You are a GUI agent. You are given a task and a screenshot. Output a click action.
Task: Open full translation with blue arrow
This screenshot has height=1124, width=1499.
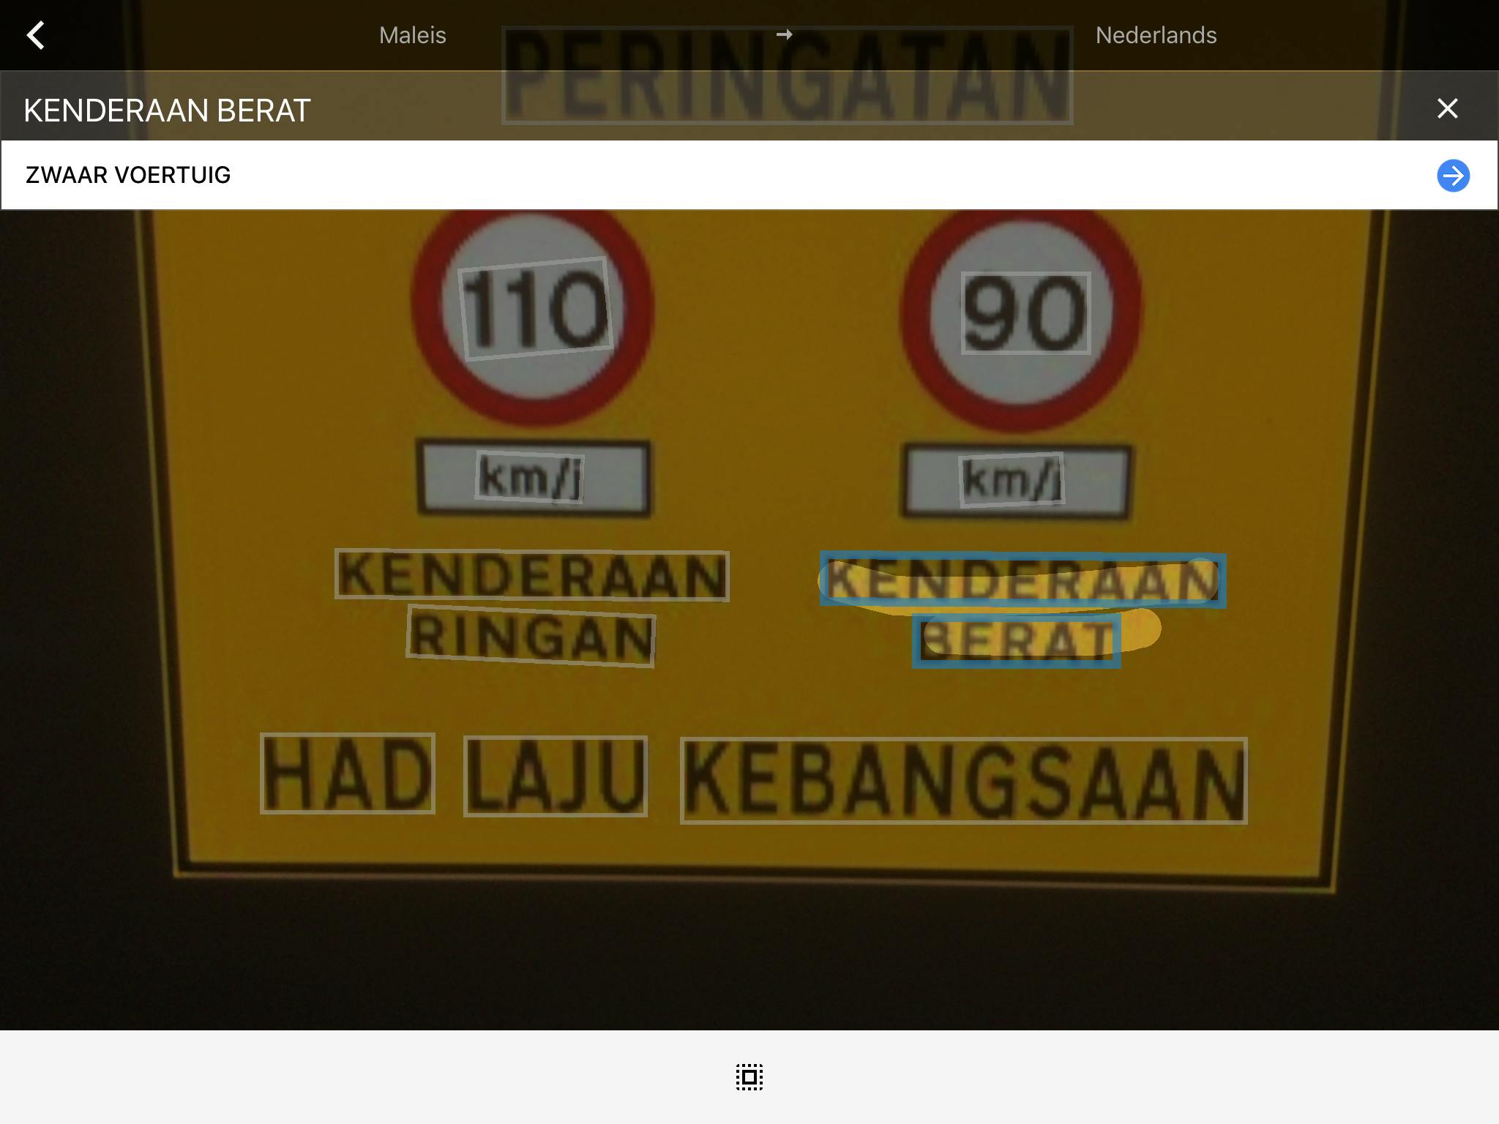pos(1453,176)
